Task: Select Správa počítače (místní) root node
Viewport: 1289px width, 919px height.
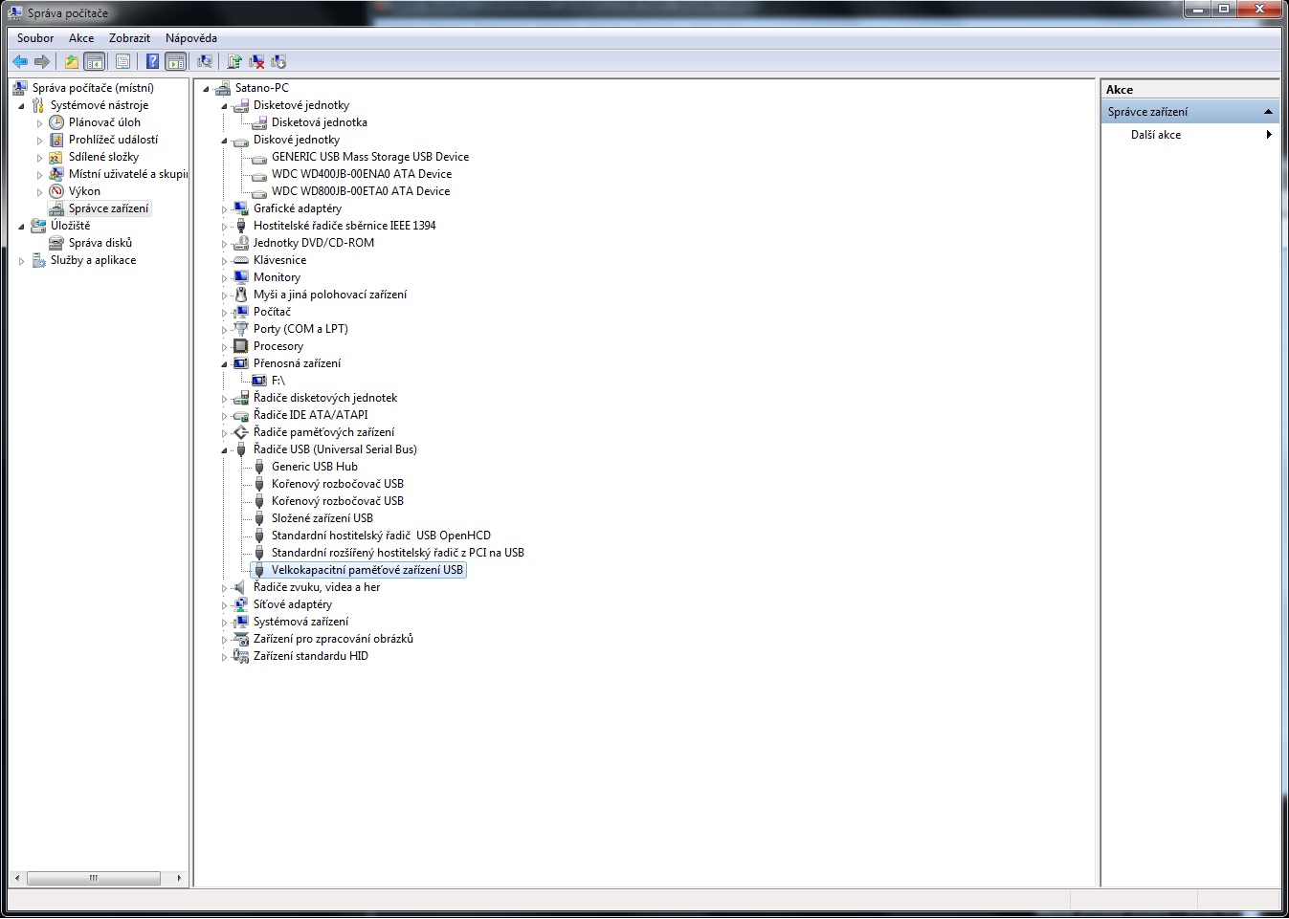Action: (x=93, y=88)
